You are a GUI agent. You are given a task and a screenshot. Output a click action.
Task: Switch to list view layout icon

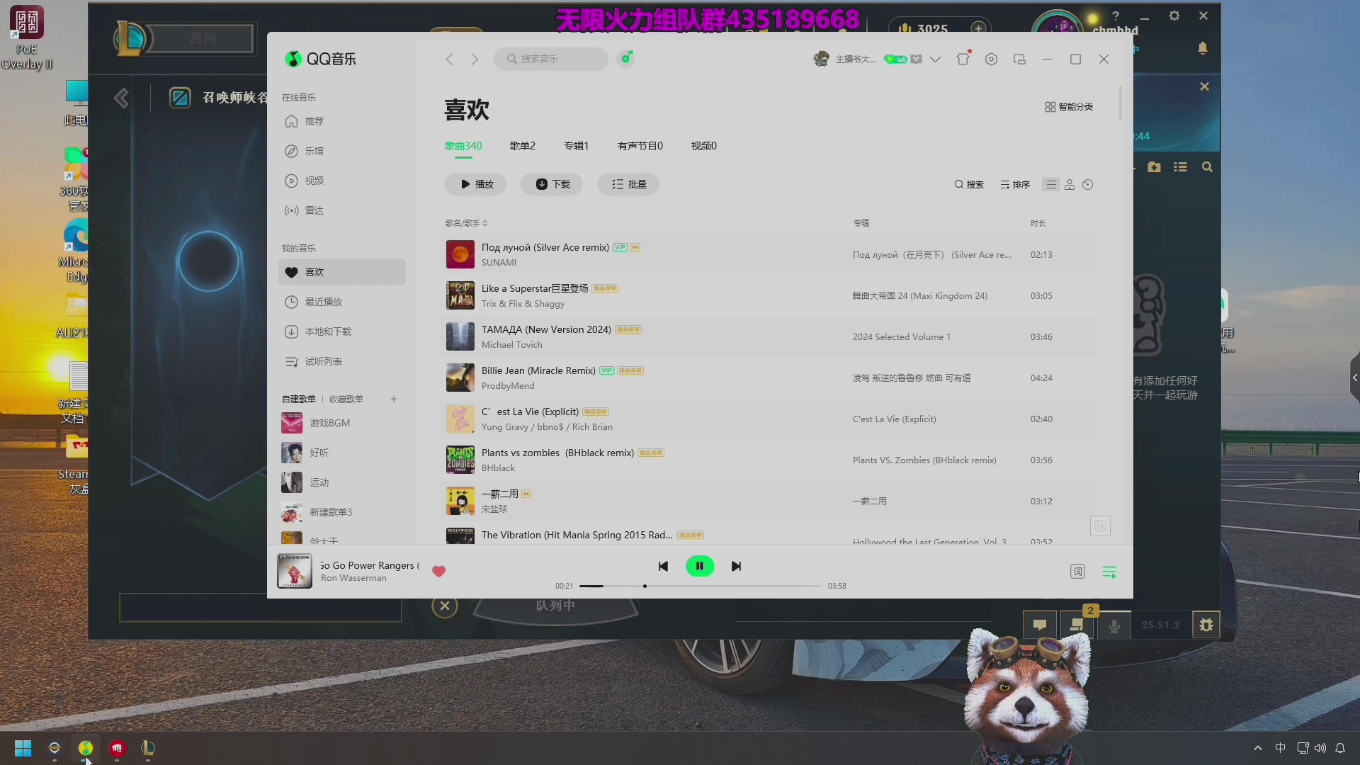click(x=1051, y=184)
